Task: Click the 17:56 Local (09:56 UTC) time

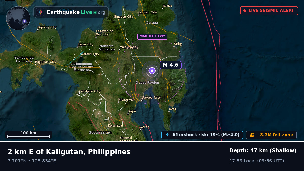Action: click(x=257, y=161)
